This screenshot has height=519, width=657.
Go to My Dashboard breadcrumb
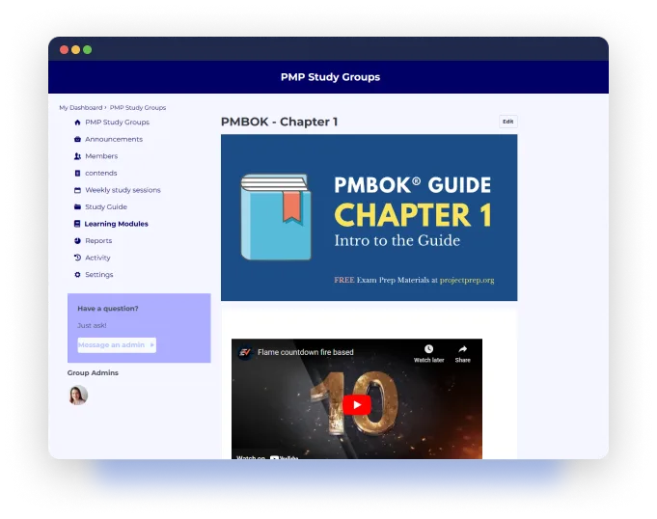[x=81, y=108]
